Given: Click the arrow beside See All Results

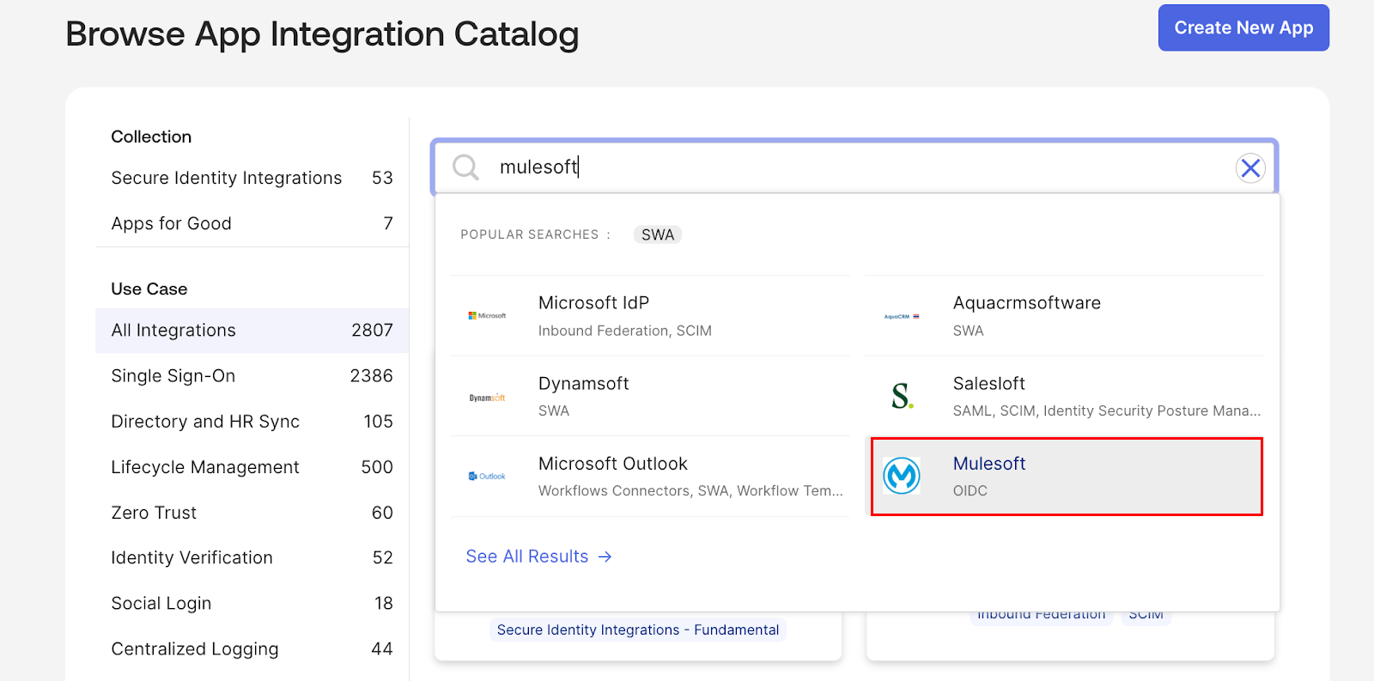Looking at the screenshot, I should 605,556.
